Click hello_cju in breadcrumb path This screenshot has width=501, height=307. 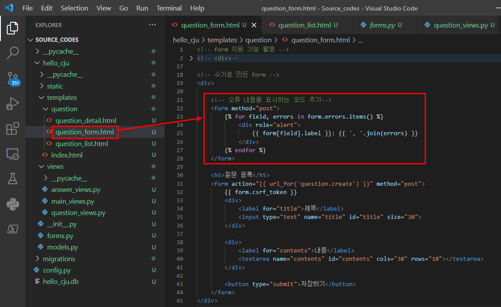[186, 40]
